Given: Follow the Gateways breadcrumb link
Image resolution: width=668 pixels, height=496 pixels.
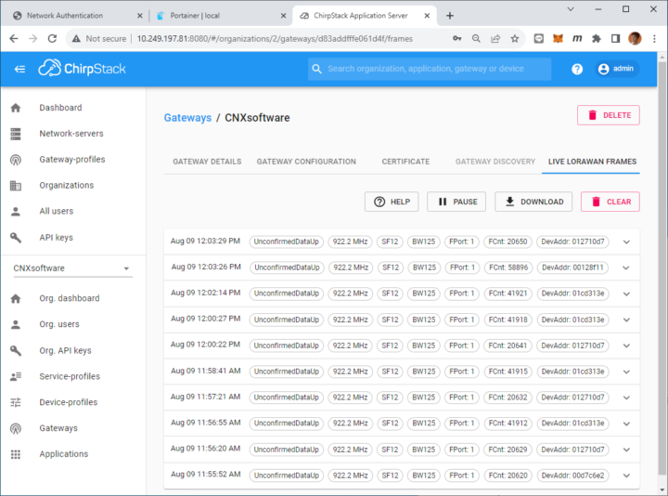Looking at the screenshot, I should [187, 118].
